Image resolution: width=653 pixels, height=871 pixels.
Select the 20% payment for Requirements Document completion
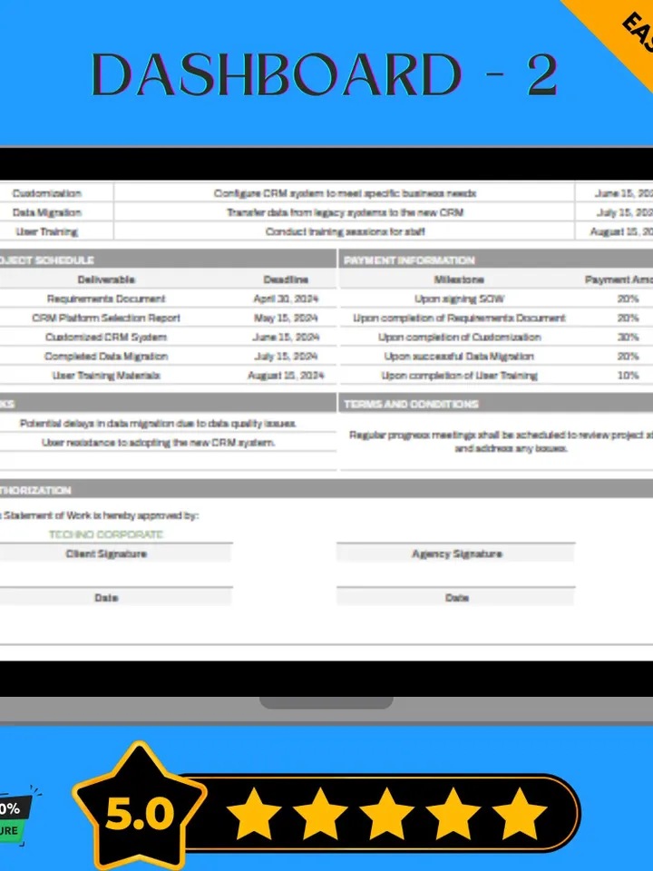coord(628,318)
